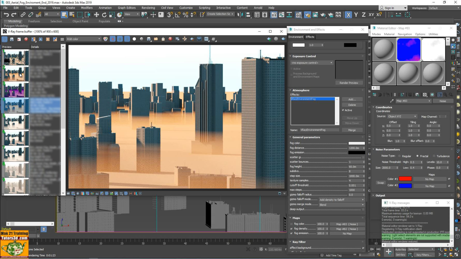Click the Merge button
Viewport: 461px width, 259px height.
click(x=352, y=130)
